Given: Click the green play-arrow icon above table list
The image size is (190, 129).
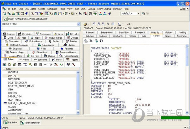Looking at the screenshot, I should point(61,65).
